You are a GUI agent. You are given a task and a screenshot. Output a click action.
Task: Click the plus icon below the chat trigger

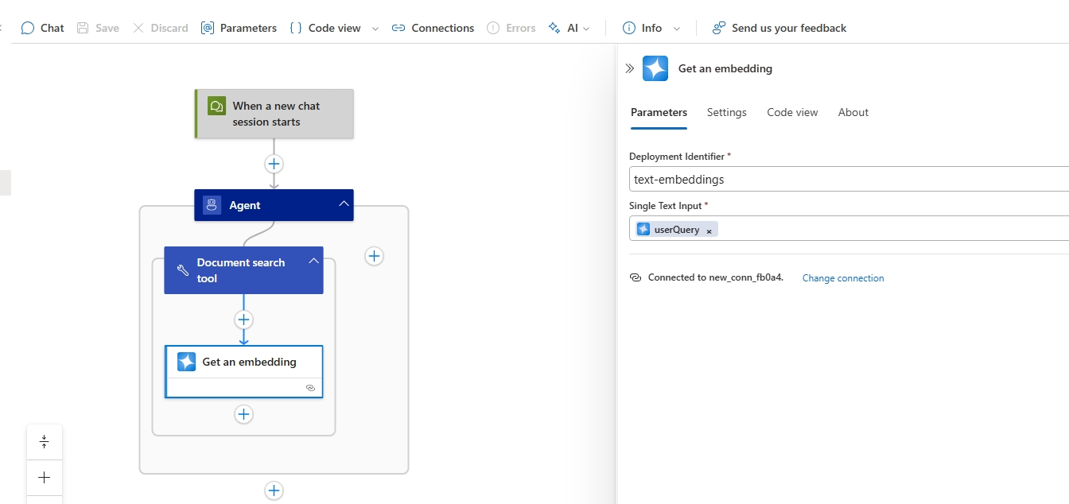pos(274,164)
